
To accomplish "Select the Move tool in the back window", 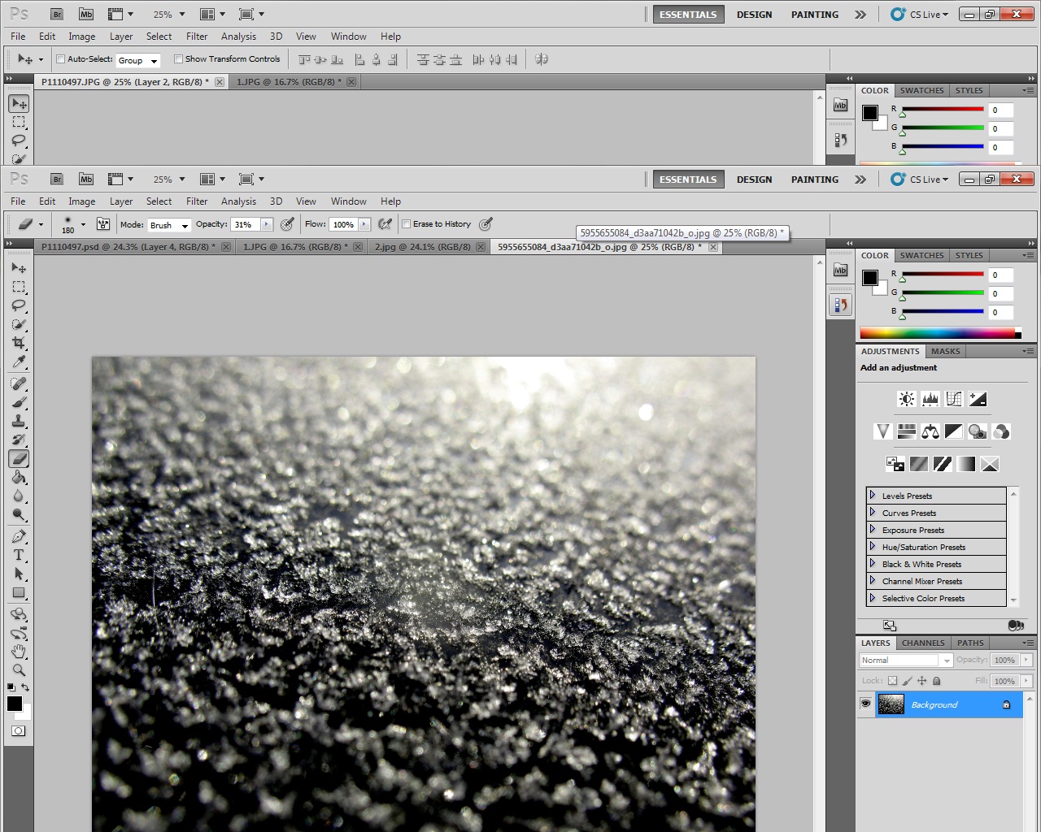I will pyautogui.click(x=19, y=103).
